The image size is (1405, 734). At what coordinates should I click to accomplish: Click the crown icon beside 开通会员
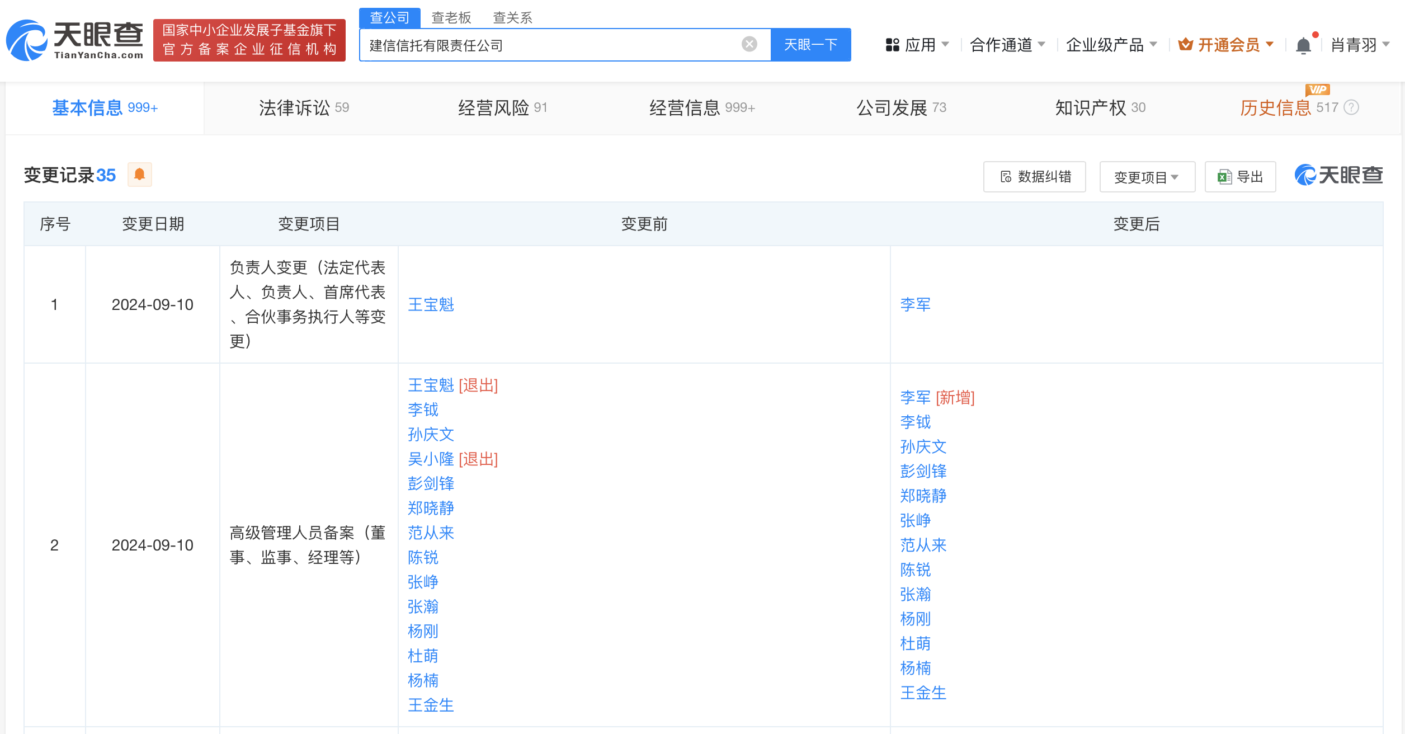click(1185, 44)
